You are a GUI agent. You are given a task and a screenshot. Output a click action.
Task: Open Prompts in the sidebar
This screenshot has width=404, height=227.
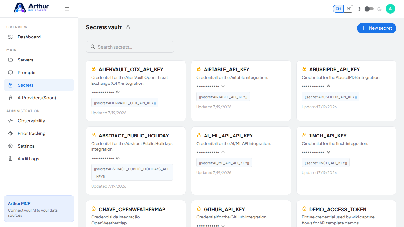tap(39, 73)
